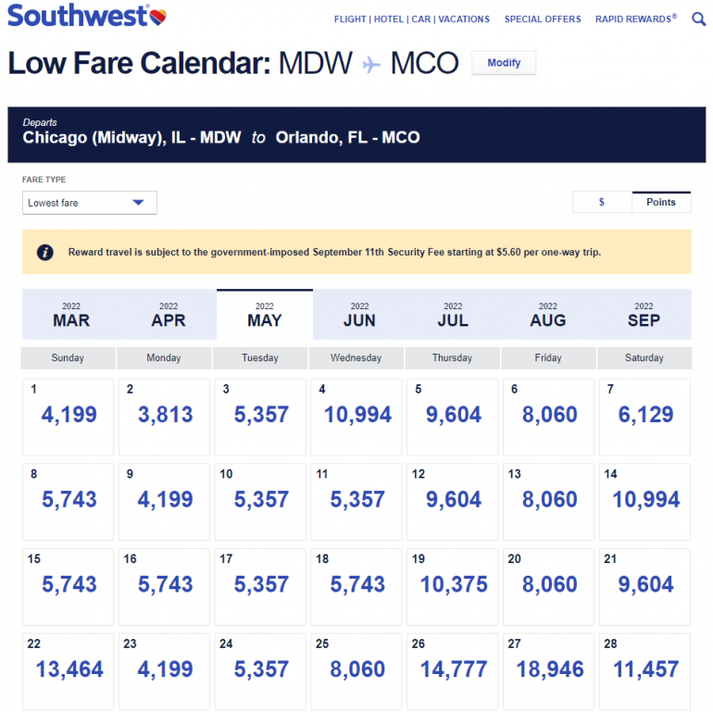This screenshot has width=713, height=712.
Task: Click the info icon in the notice banner
Action: pyautogui.click(x=44, y=252)
